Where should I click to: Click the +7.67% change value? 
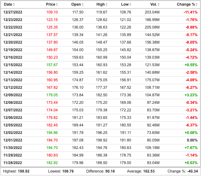[x=191, y=148]
